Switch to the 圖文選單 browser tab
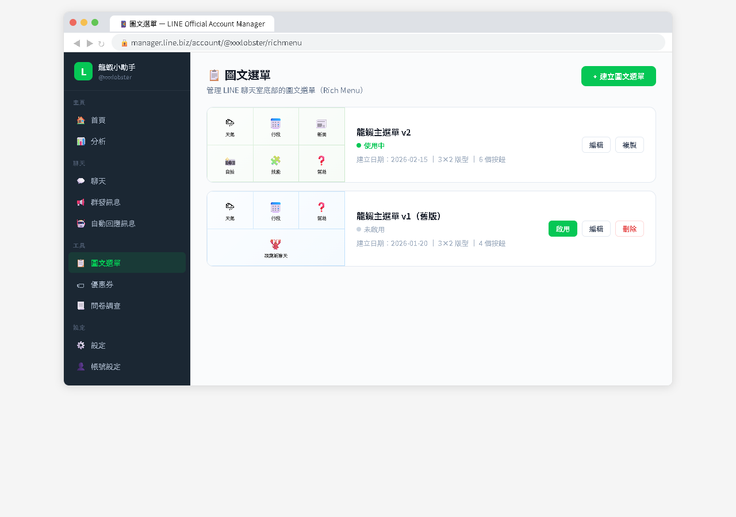 (x=191, y=24)
